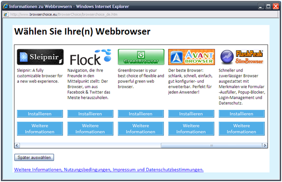This screenshot has width=282, height=182.
Task: Maximize the Internet Explorer window
Action: (268, 6)
